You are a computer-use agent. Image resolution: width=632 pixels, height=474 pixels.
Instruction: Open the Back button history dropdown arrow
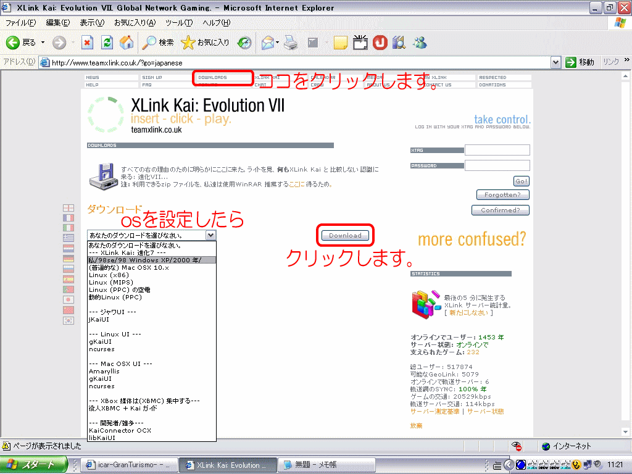click(43, 43)
